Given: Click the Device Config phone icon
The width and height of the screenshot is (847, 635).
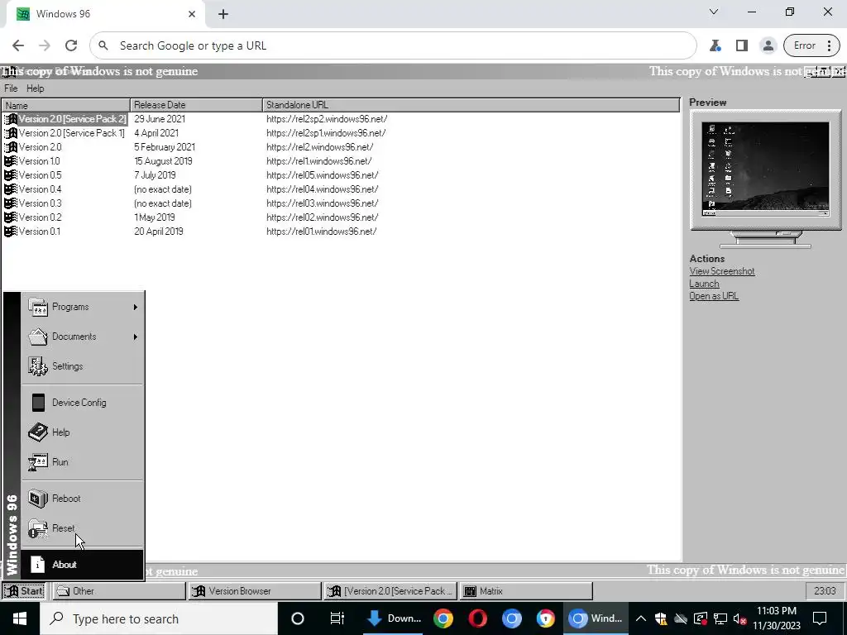Looking at the screenshot, I should 38,403.
